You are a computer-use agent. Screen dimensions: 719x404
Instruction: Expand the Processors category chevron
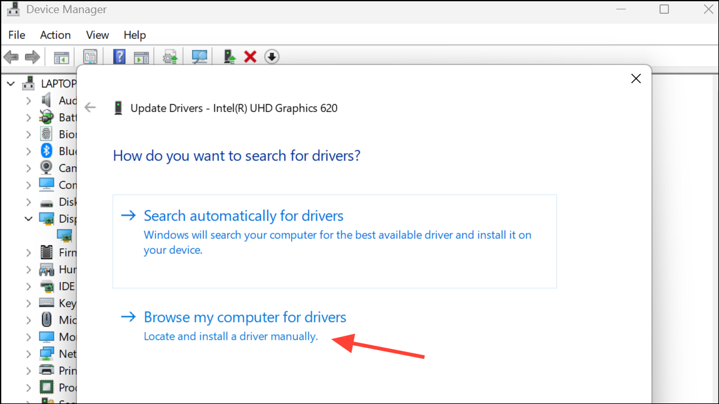(x=28, y=388)
